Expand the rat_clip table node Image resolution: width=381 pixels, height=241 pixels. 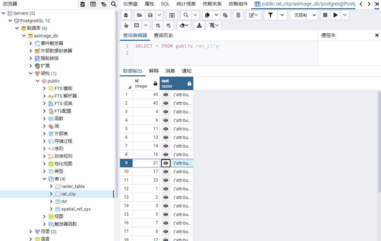51,194
